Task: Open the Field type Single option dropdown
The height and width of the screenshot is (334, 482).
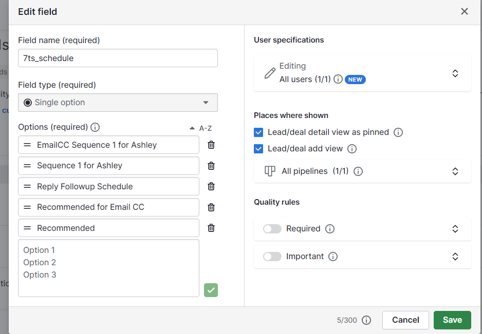Action: coord(118,103)
